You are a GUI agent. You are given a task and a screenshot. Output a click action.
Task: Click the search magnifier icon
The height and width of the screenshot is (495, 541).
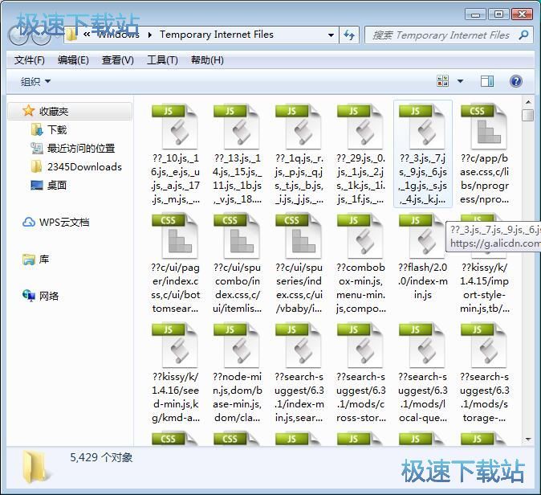pyautogui.click(x=523, y=35)
